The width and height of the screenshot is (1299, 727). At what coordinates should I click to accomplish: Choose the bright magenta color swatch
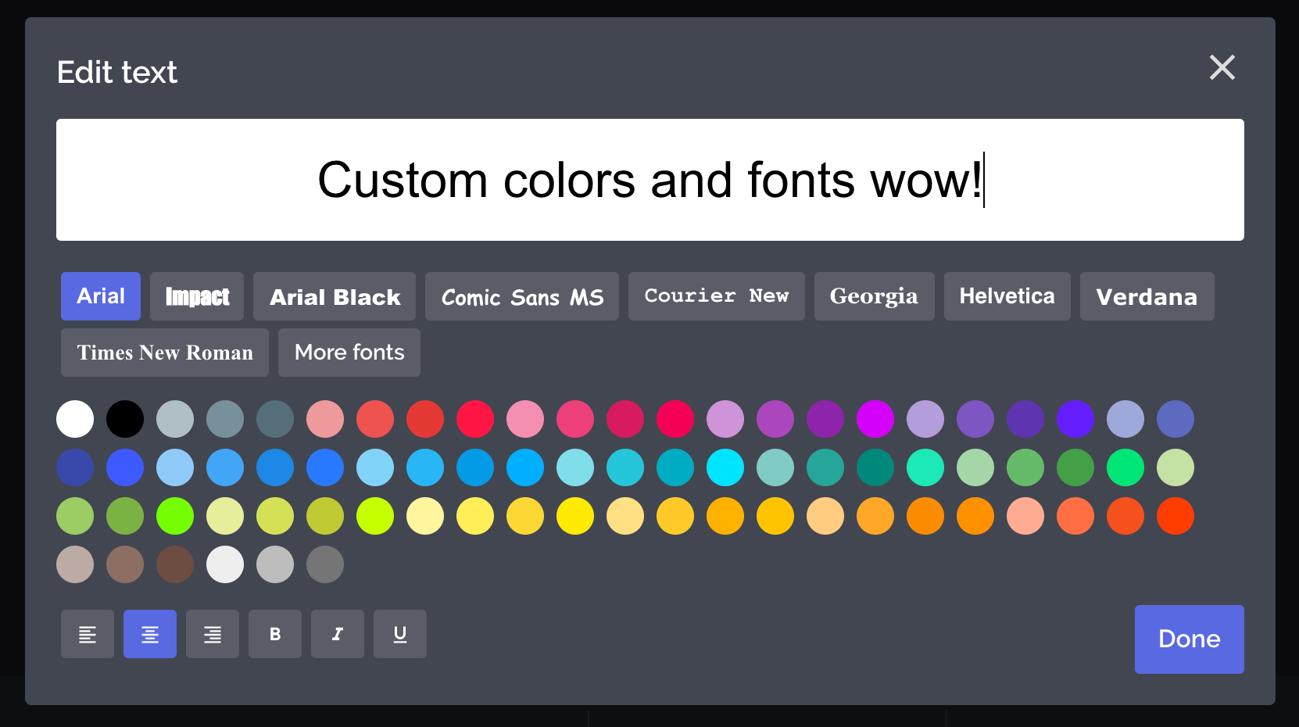[x=875, y=419]
